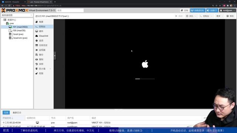Click the Proxmox logo

pyautogui.click(x=15, y=10)
